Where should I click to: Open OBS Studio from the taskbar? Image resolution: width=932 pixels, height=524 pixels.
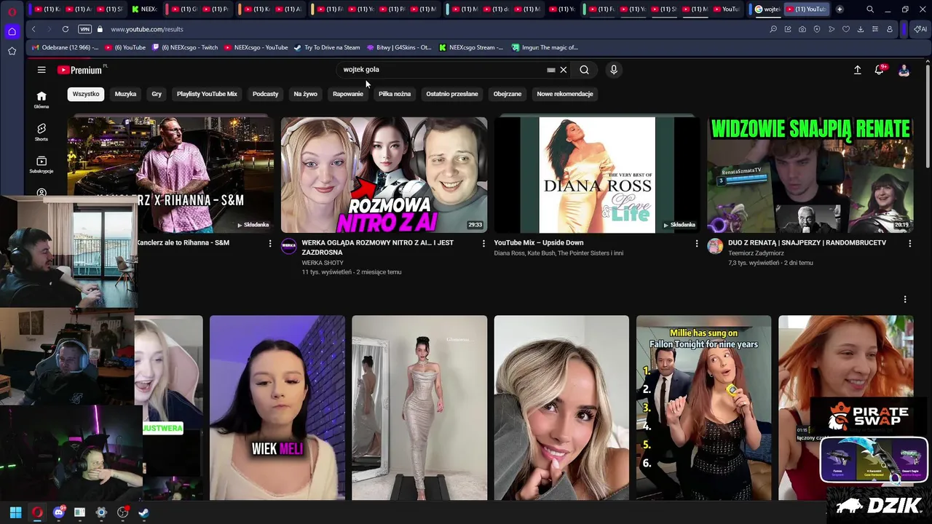tap(122, 512)
